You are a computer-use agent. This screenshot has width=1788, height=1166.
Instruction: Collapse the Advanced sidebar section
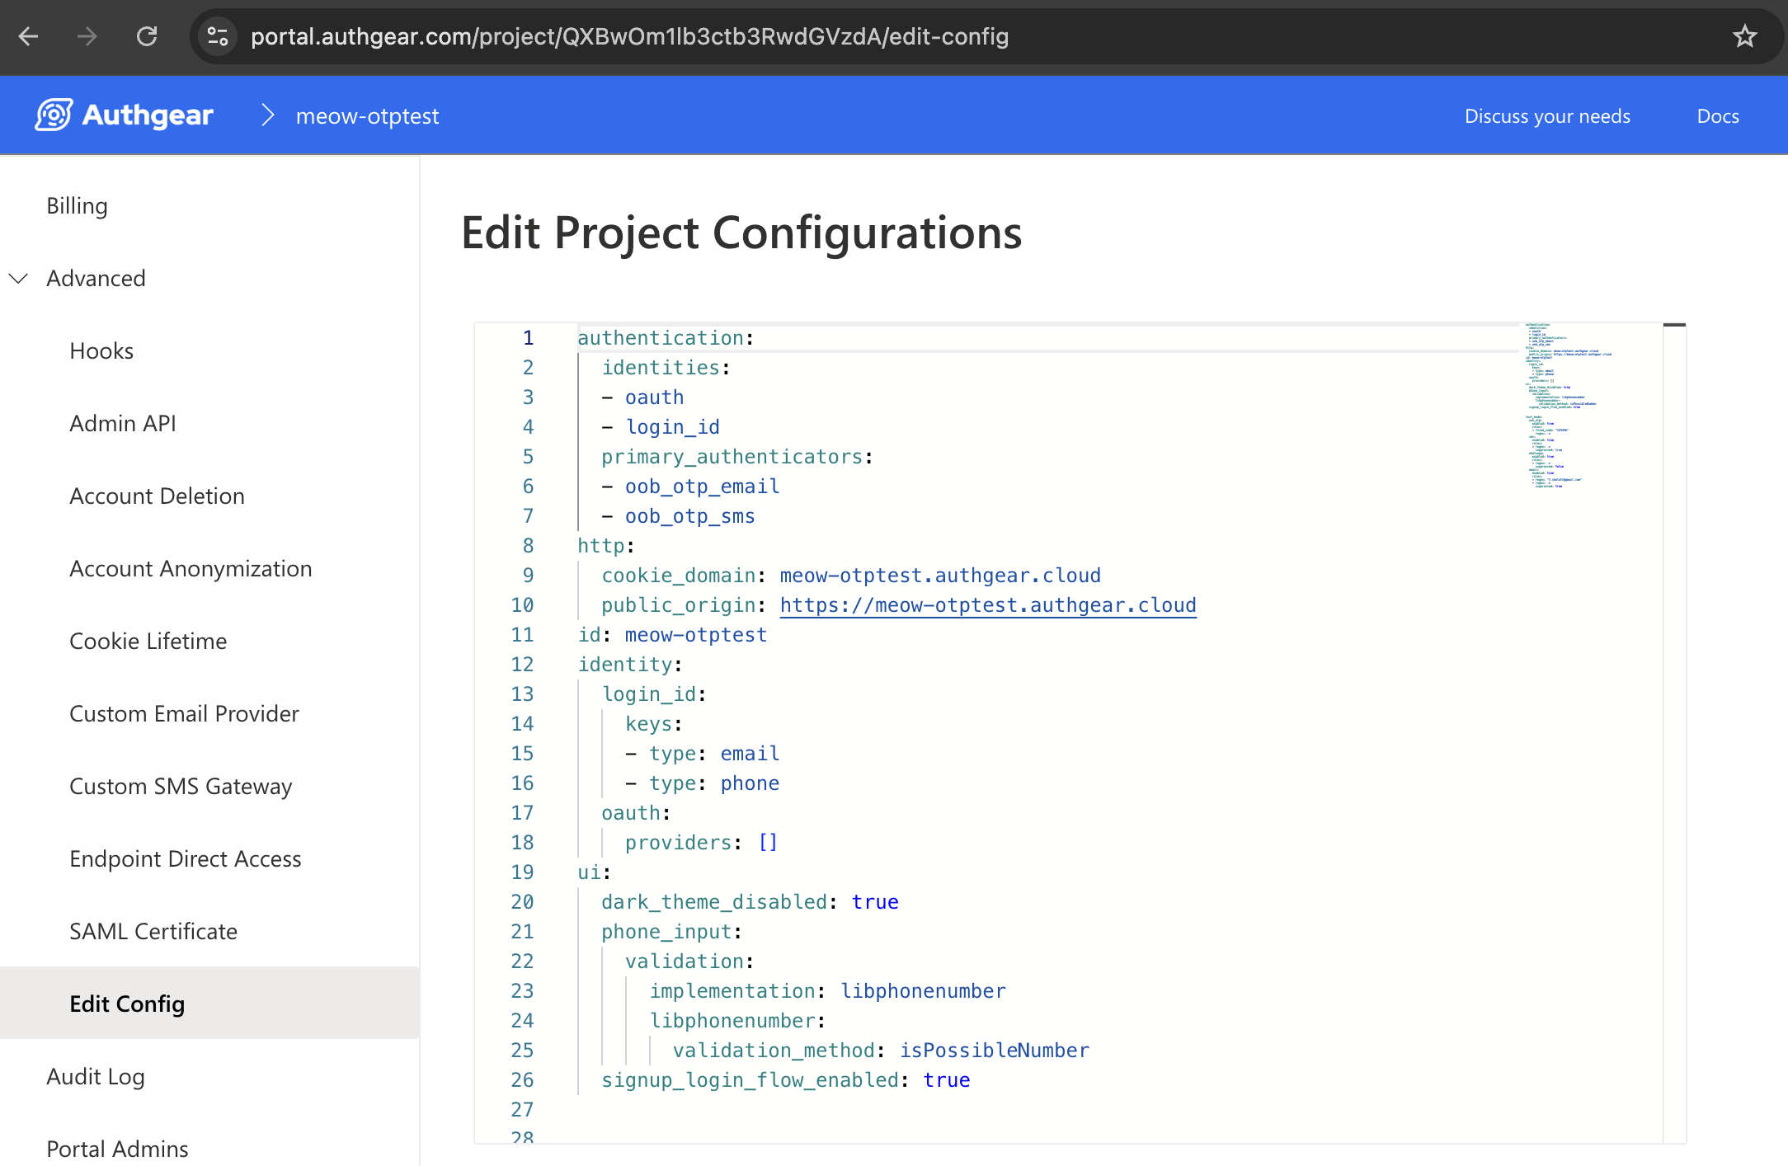(18, 279)
